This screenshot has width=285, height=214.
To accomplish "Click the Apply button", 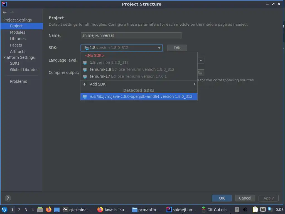I will click(269, 198).
